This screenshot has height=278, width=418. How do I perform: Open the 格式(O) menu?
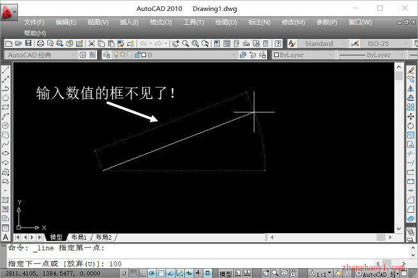click(161, 22)
